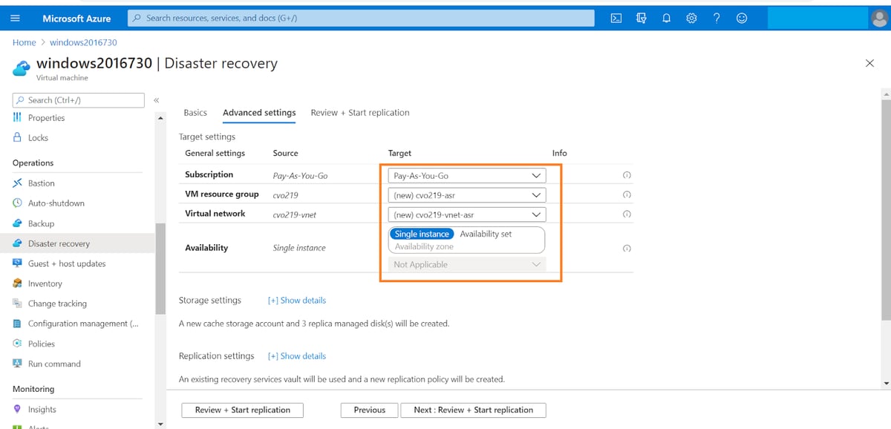
Task: Open the Run command blade
Action: click(x=50, y=364)
